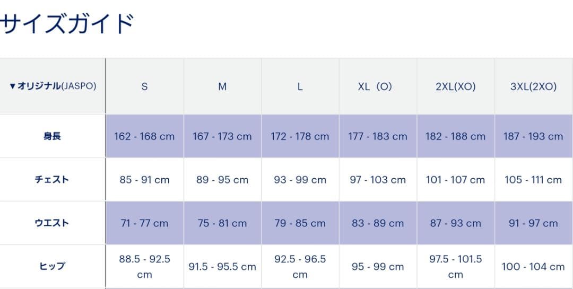573x289 pixels.
Task: Click the ウエスト row label
Action: tap(52, 223)
